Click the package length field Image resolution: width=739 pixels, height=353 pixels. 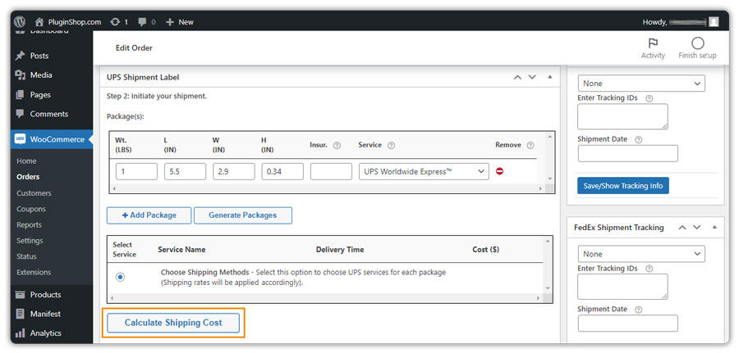click(x=185, y=171)
